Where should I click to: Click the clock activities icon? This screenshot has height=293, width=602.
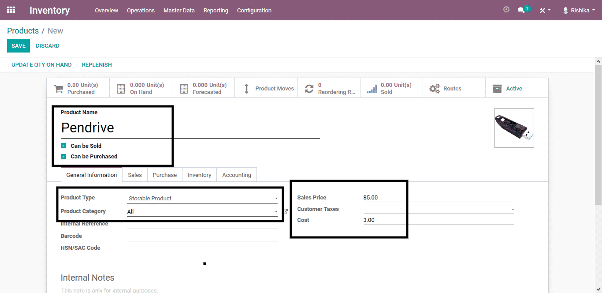(x=506, y=10)
